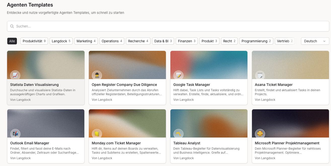Click 'Von Langdock' under Statista Daten Visualisierung

20,100
